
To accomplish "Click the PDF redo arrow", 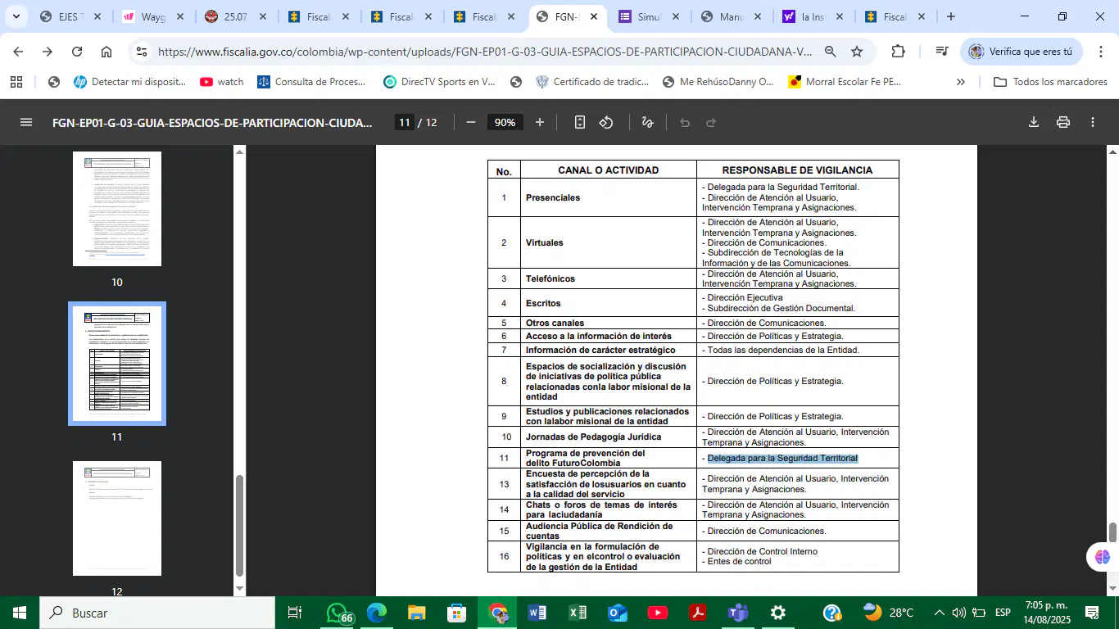I will [711, 122].
